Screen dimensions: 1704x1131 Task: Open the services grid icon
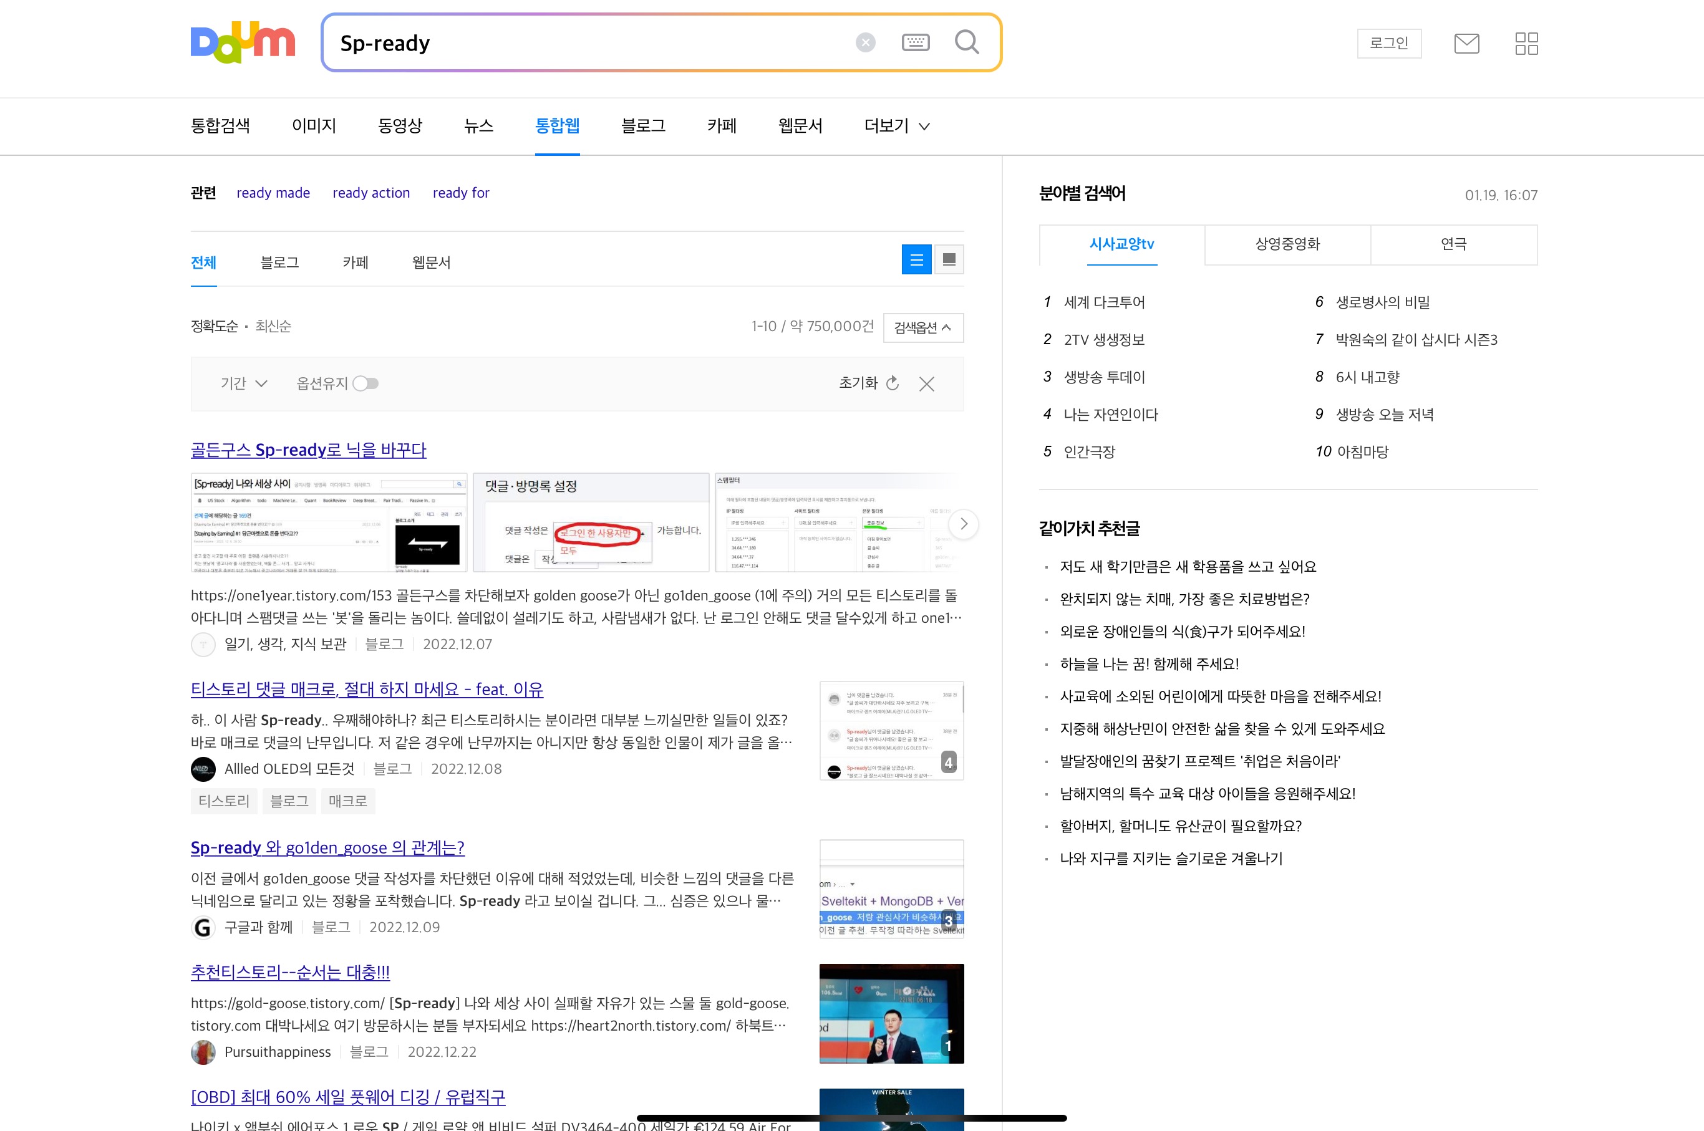(1526, 43)
